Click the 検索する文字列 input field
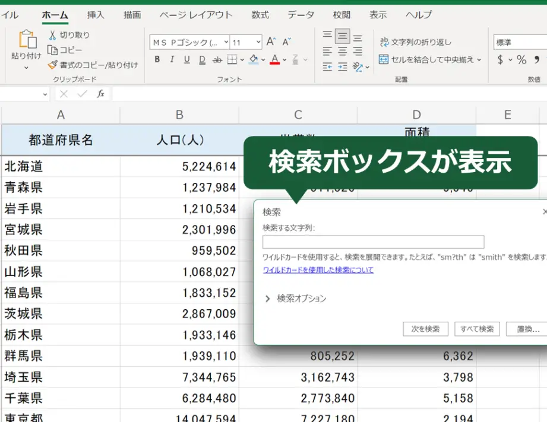The image size is (547, 422). [373, 242]
